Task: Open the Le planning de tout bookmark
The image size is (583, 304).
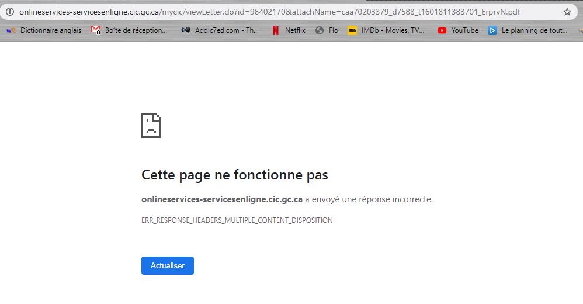Action: click(535, 30)
